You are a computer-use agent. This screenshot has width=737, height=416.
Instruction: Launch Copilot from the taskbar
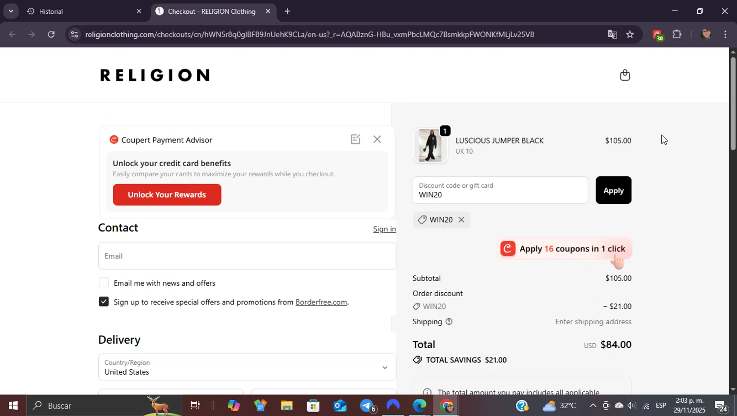[x=233, y=406]
